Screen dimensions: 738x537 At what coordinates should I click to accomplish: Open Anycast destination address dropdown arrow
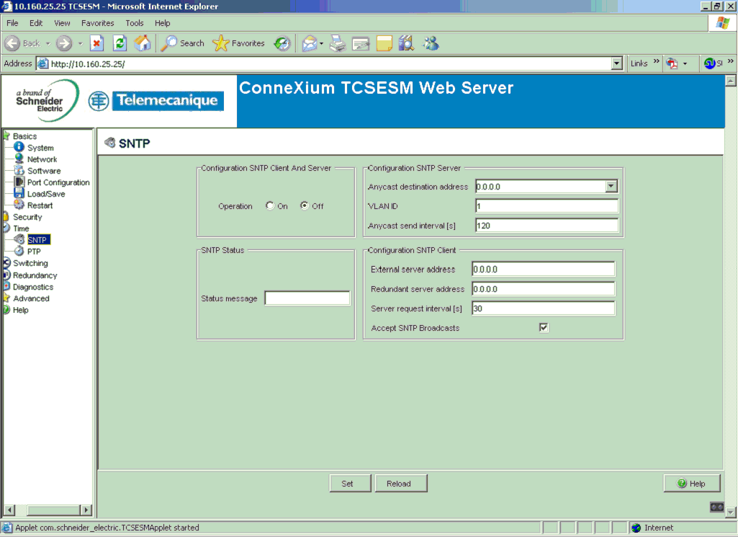(611, 187)
